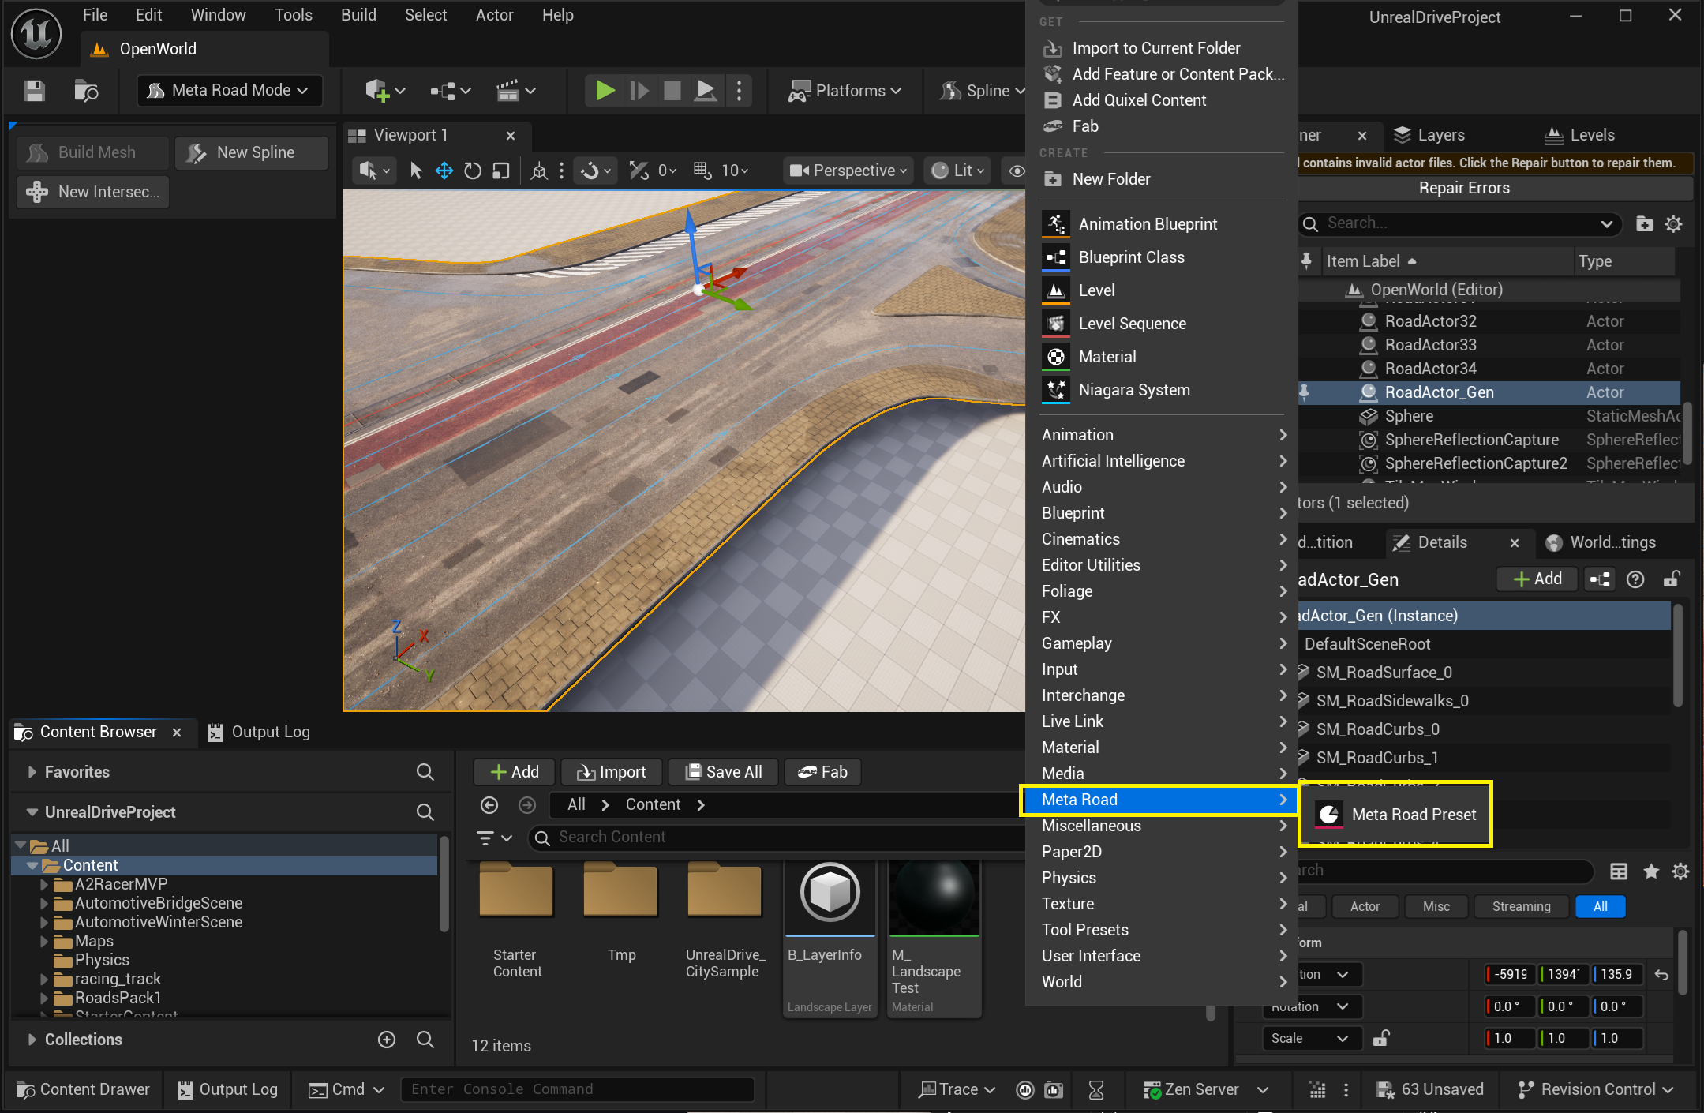Open the Lit view mode dropdown
1704x1113 pixels.
tap(957, 171)
